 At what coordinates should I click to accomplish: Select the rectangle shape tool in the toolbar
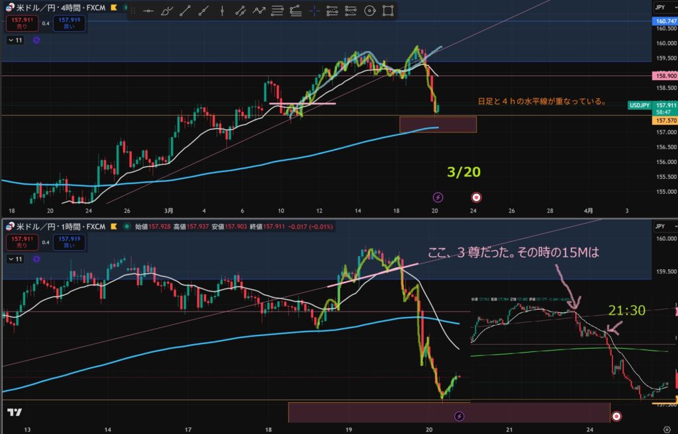tap(388, 11)
